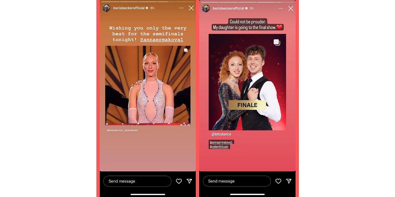Open @letsdance_teamlusin credit on left story
This screenshot has height=197, width=395.
click(122, 130)
